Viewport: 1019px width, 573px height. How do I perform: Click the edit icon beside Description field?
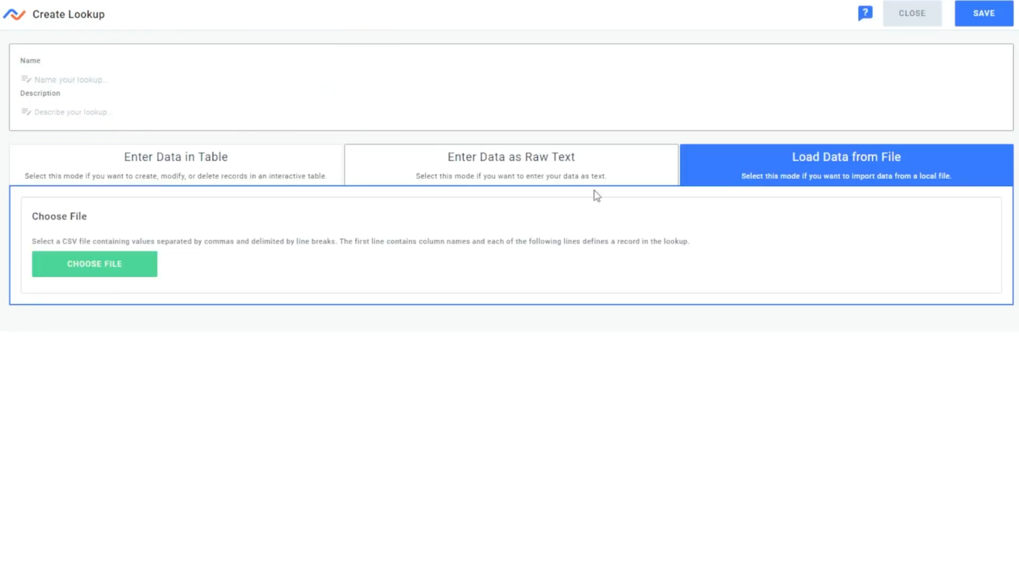[26, 112]
